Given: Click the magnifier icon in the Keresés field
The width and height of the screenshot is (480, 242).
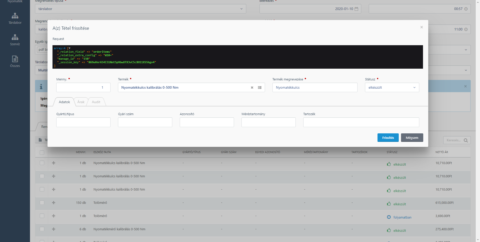Looking at the screenshot, I should pyautogui.click(x=466, y=140).
